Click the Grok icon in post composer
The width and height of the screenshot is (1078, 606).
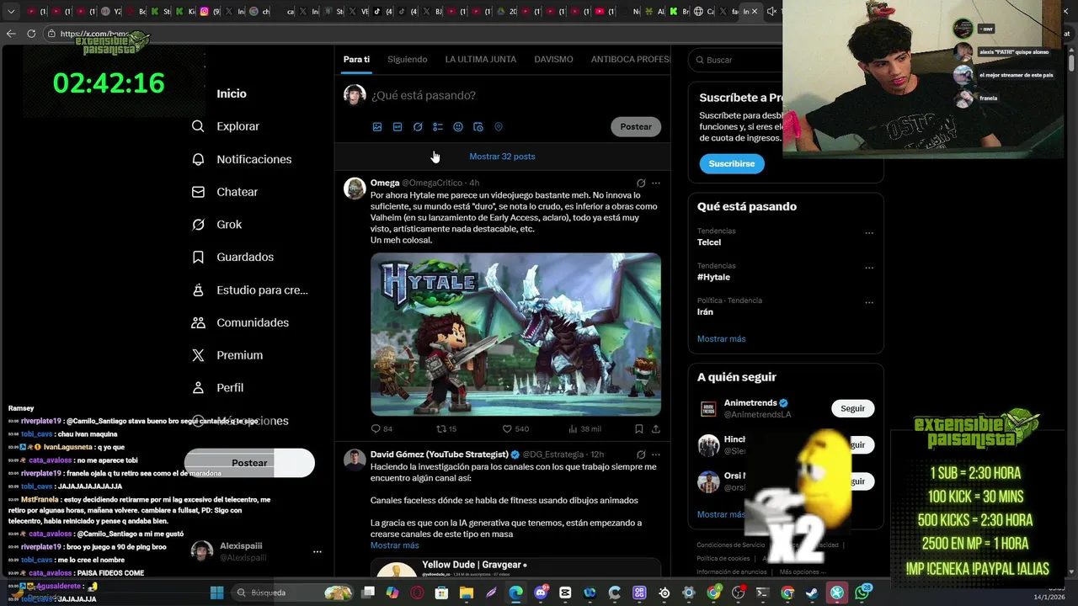418,127
